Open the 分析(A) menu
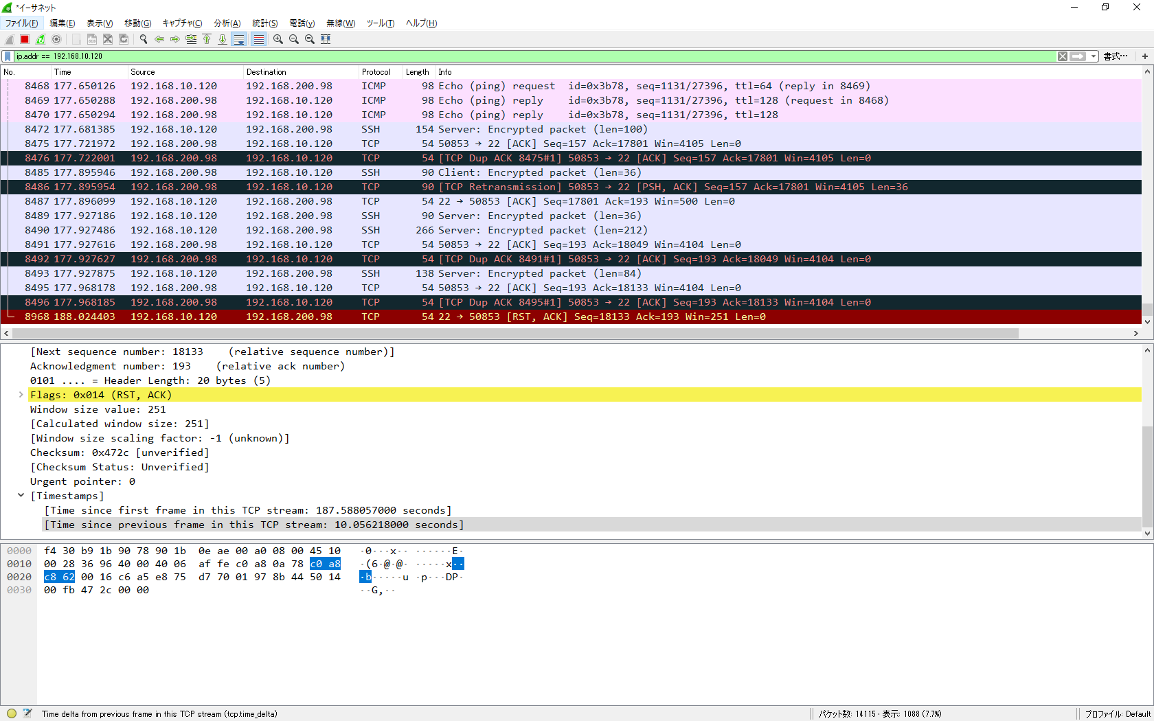This screenshot has height=721, width=1154. click(227, 23)
